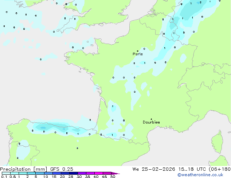The height and width of the screenshot is (178, 231).
Task: Click the 'We 25-02-2026' date text
Action: 154,169
